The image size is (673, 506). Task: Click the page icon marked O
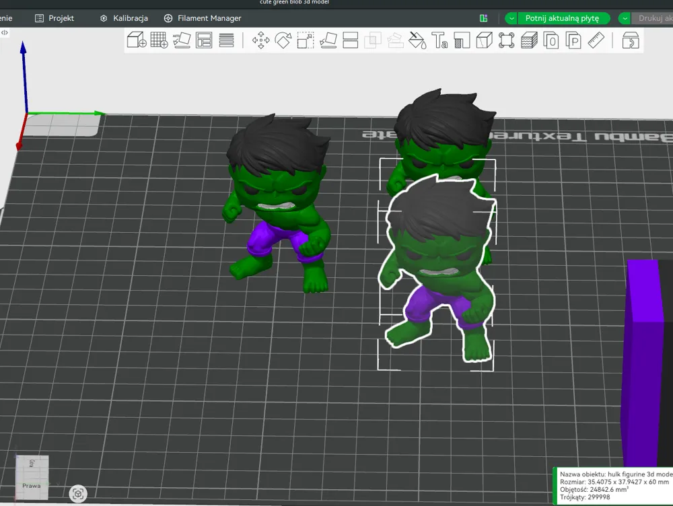[x=551, y=40]
